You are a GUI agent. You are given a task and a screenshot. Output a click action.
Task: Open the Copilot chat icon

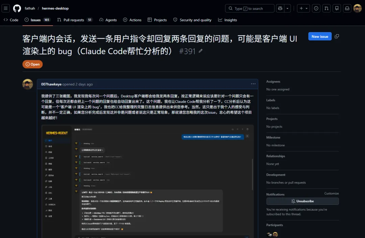click(280, 8)
